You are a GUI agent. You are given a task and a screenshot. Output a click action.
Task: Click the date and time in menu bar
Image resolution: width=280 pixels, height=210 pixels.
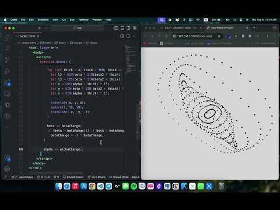(x=264, y=20)
